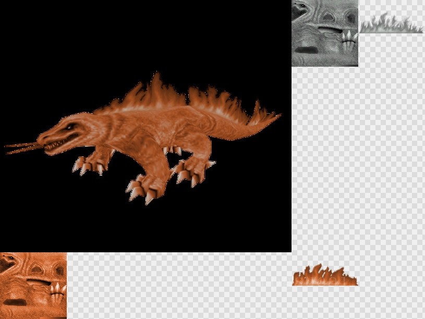Viewport: 425px width, 319px height.
Task: Pick the white claws in grayscale texture
Action: point(348,37)
